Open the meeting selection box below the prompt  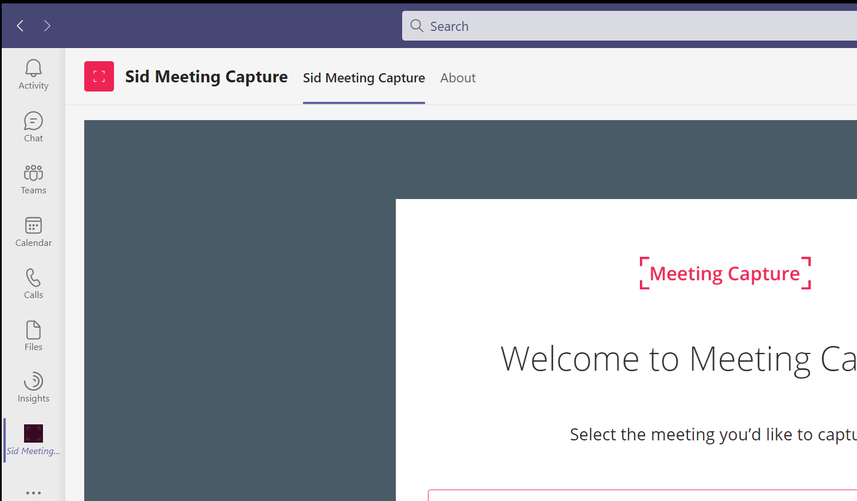(642, 495)
